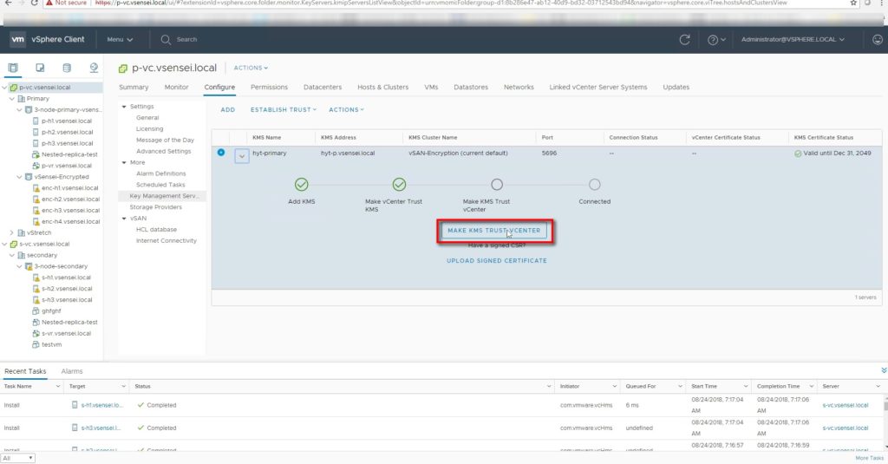Switch to VMs and Templates inventory icon

pyautogui.click(x=40, y=68)
